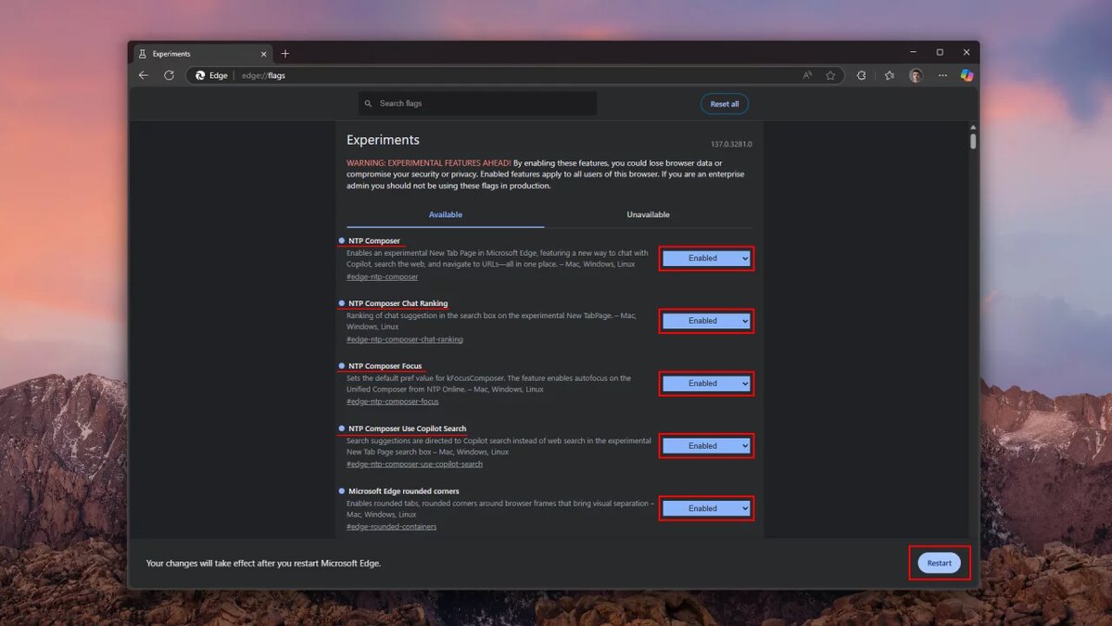Open the NTP Composer Chat Ranking dropdown

(x=706, y=321)
